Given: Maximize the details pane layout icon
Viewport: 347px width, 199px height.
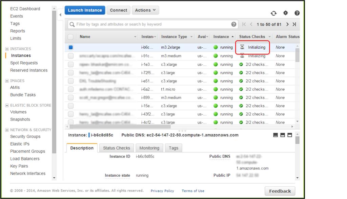Looking at the screenshot, I should (290, 135).
